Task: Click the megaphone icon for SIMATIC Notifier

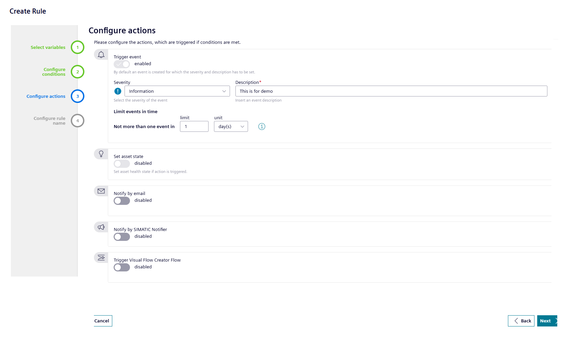Action: tap(101, 227)
